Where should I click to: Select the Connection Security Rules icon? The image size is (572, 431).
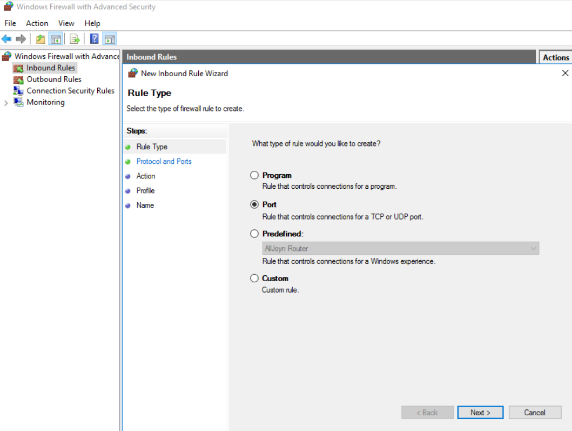coord(18,91)
